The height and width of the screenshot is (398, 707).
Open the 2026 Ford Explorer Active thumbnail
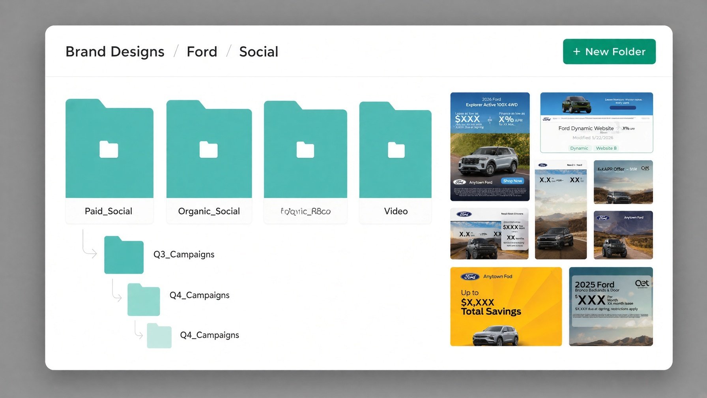[490, 147]
